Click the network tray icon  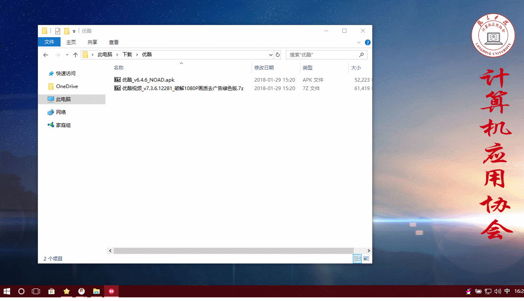(x=488, y=291)
